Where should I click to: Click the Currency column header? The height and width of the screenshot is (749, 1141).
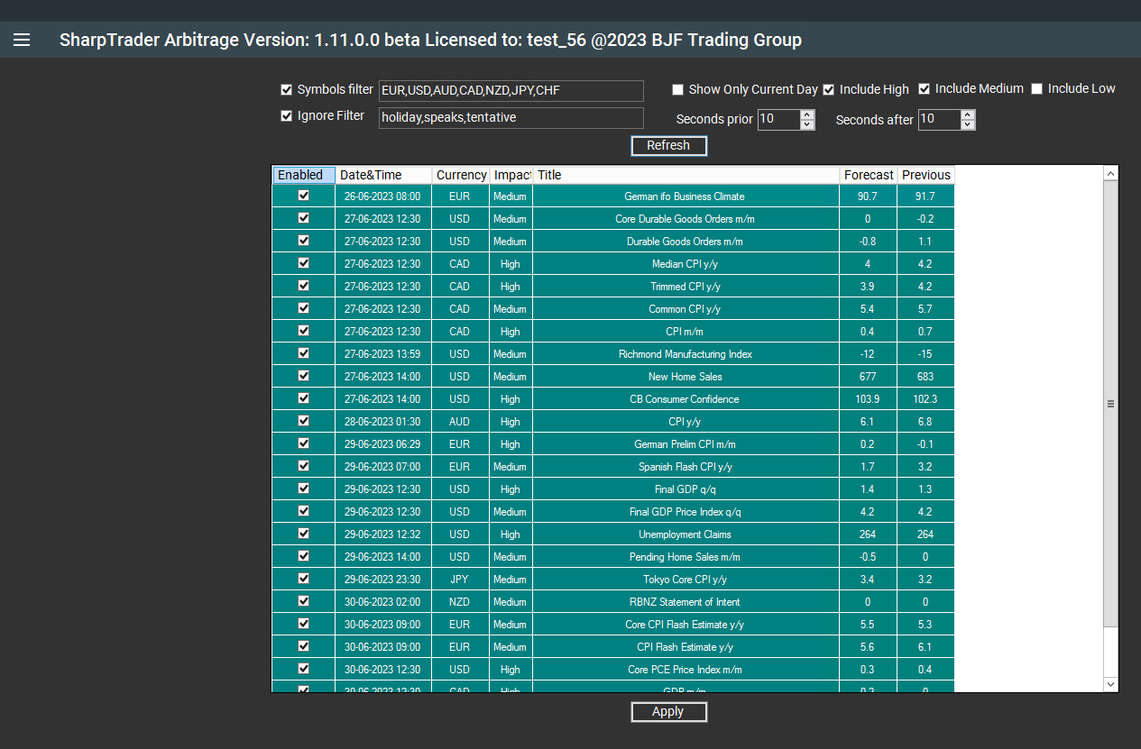460,175
